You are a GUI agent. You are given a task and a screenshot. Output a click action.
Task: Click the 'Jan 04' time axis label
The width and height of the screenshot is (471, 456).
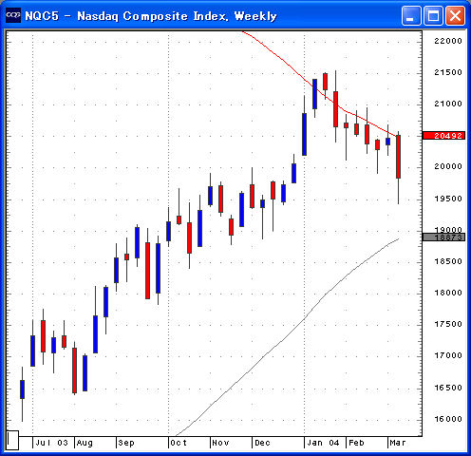323,443
